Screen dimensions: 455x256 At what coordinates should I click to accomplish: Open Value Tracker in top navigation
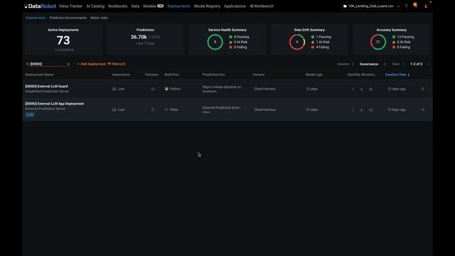[70, 6]
